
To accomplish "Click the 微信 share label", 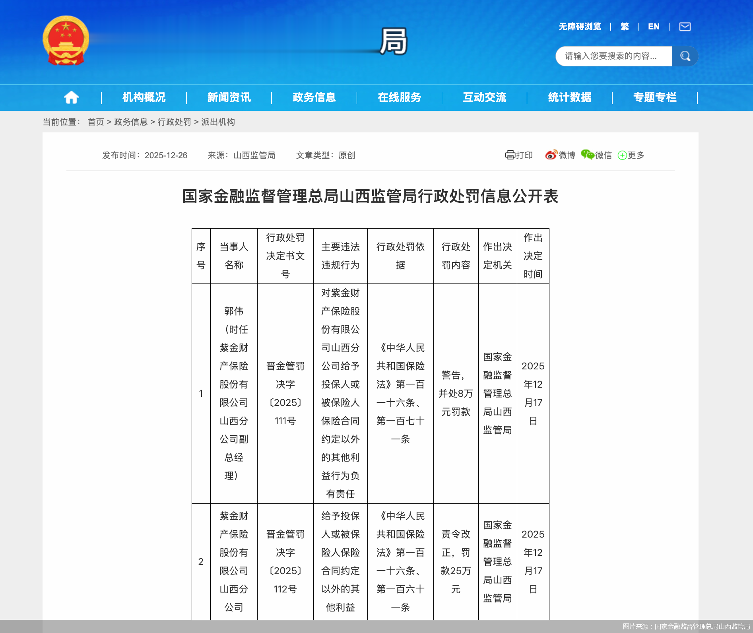I will [x=604, y=155].
